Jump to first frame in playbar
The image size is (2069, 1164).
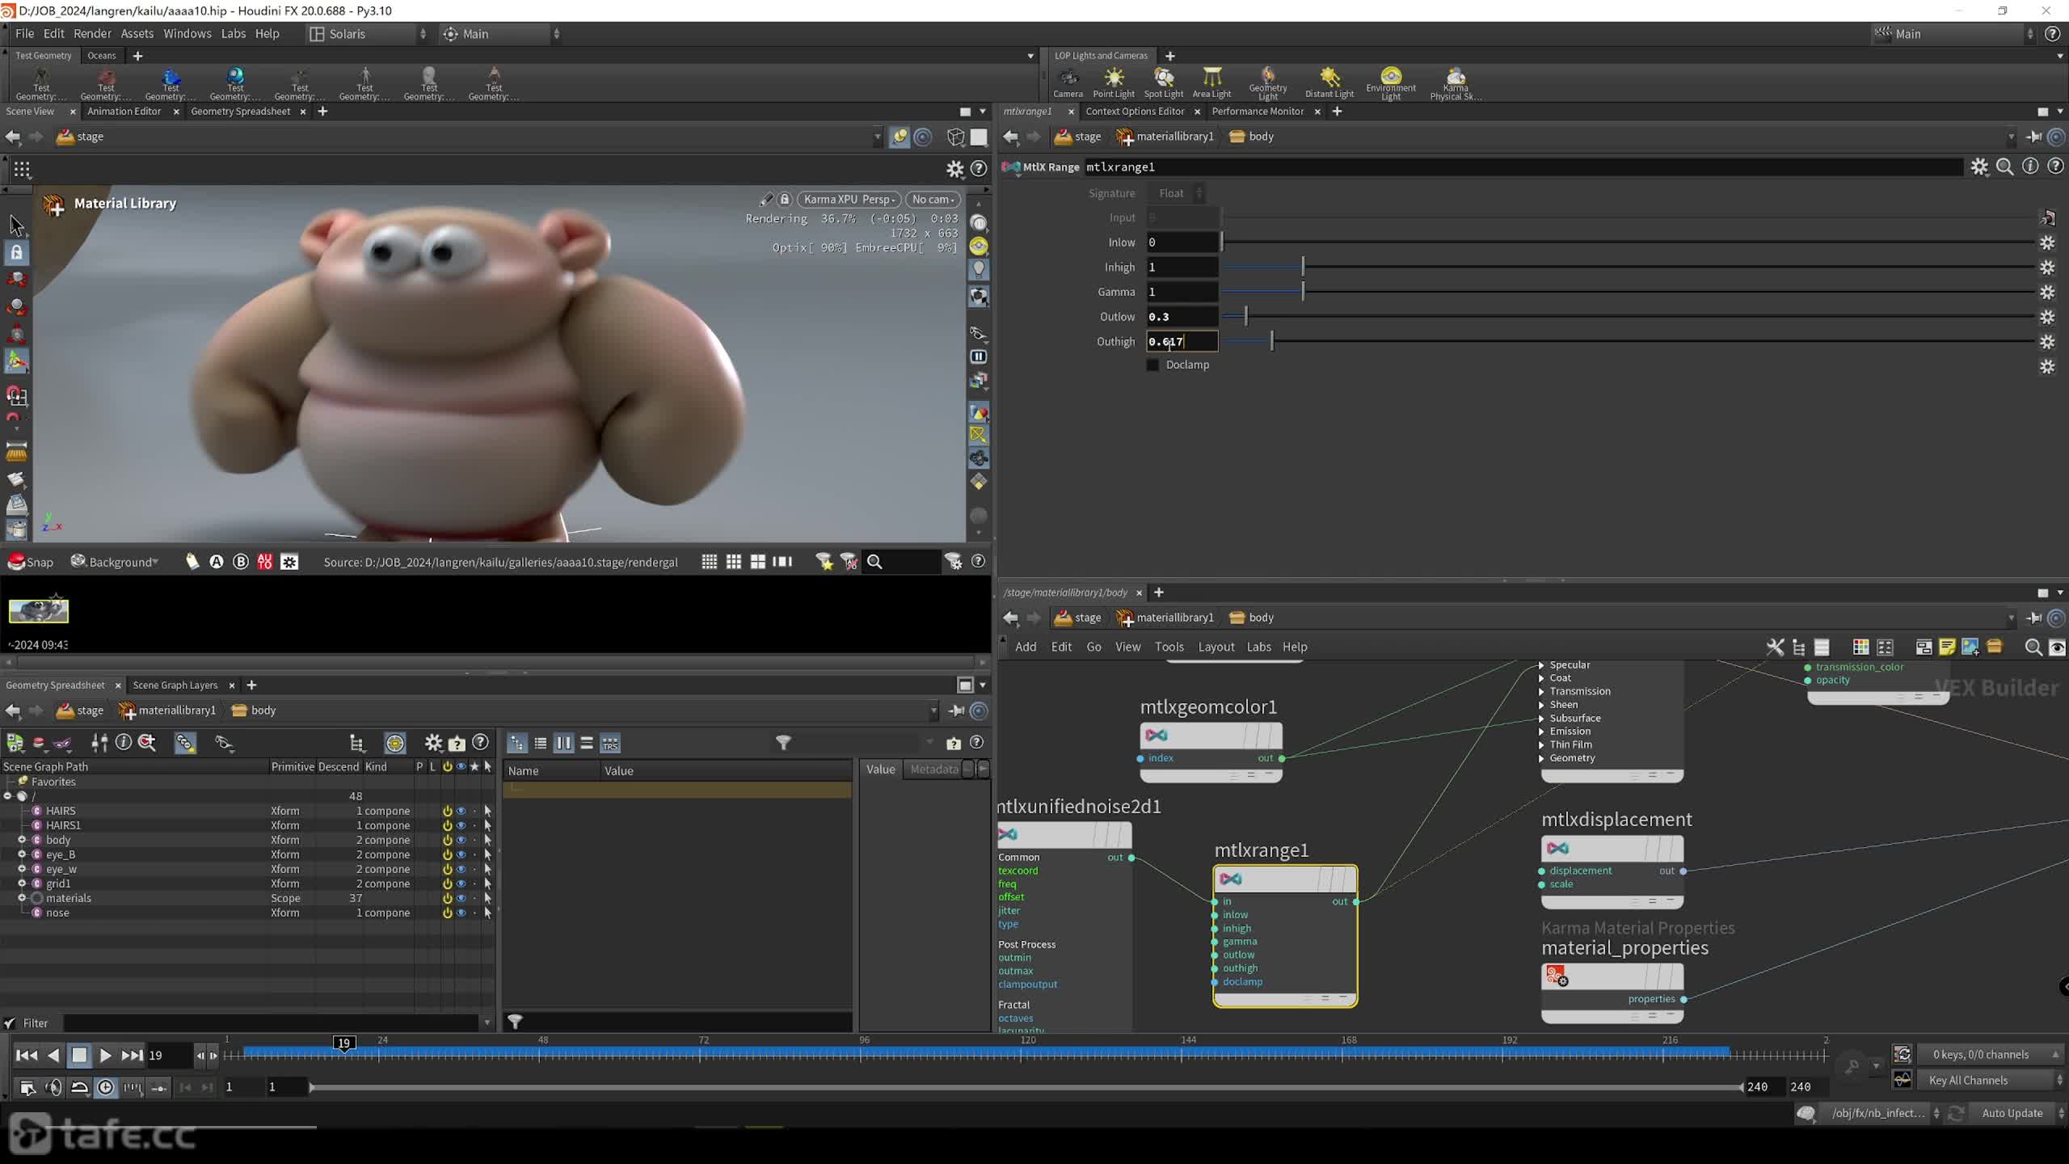27,1055
